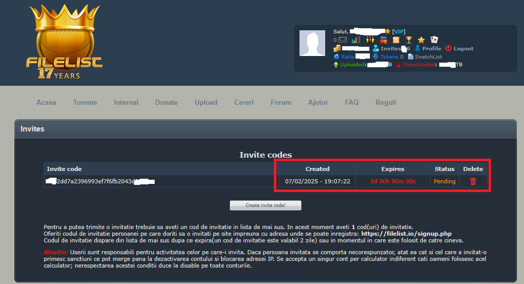Click the gold coins icon
The height and width of the screenshot is (284, 524).
click(337, 48)
